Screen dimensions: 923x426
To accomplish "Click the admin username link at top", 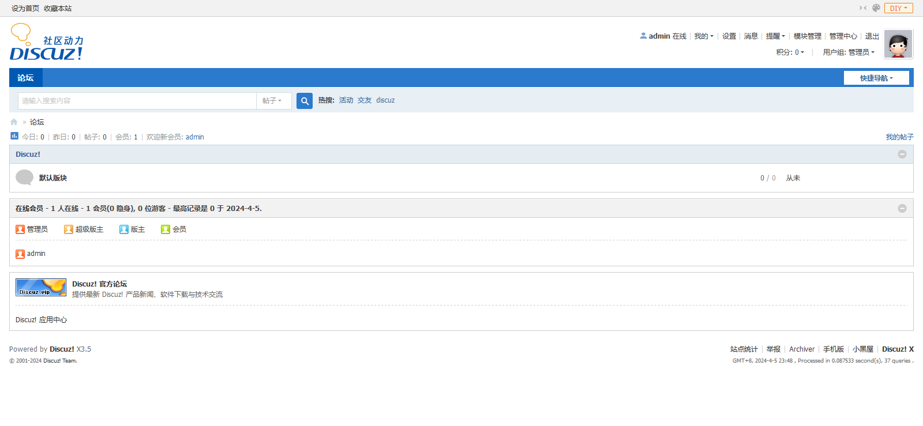I will click(x=659, y=36).
